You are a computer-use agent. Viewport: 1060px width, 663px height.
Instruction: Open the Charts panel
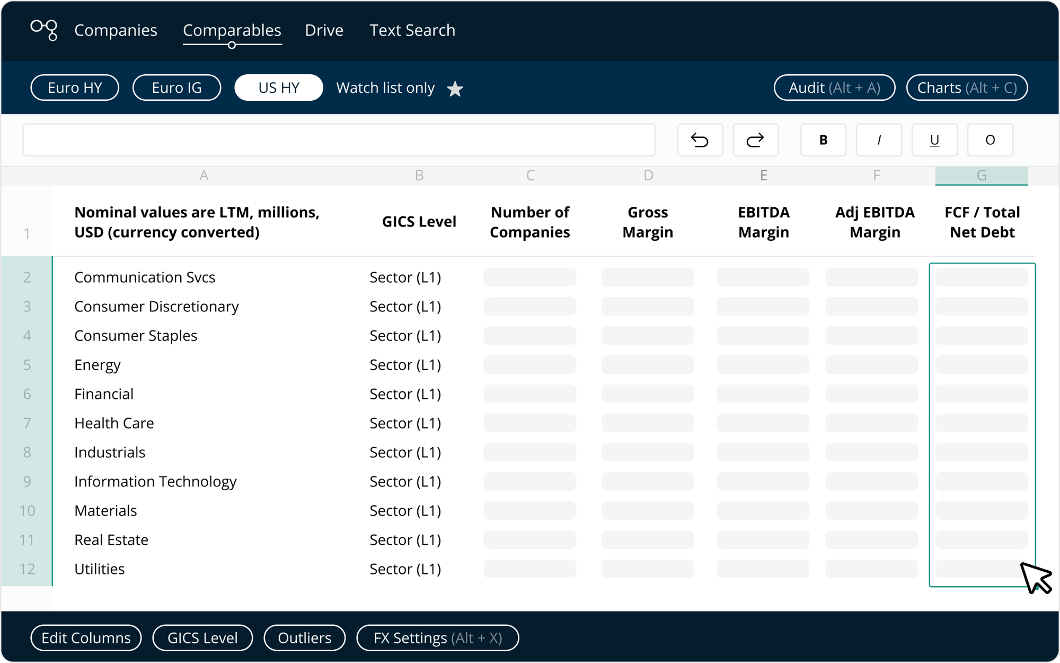[x=967, y=88]
